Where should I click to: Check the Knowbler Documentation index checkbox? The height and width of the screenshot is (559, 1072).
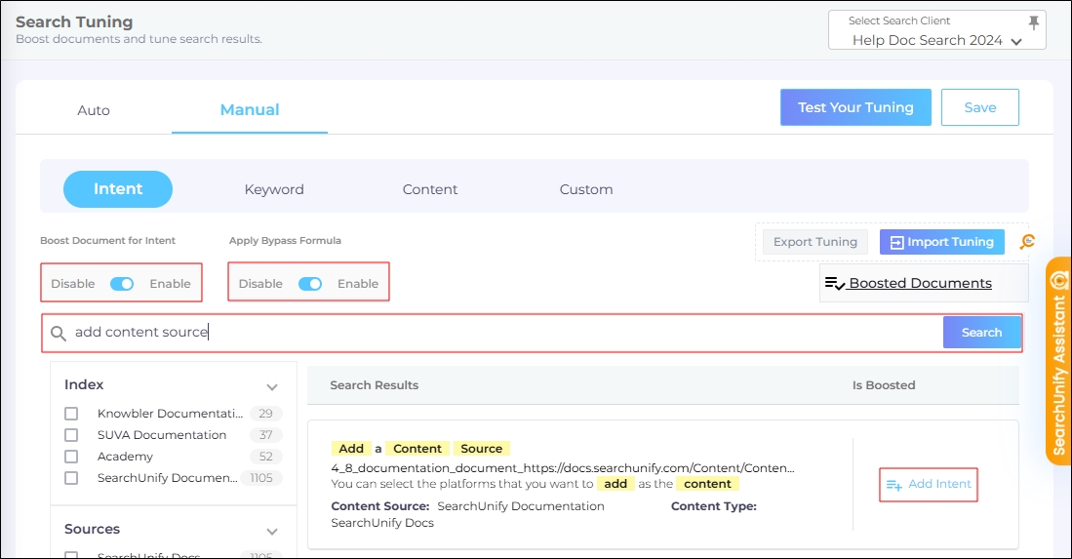[x=71, y=414]
